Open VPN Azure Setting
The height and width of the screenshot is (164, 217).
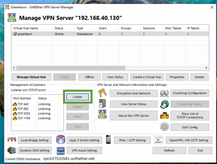84,150
